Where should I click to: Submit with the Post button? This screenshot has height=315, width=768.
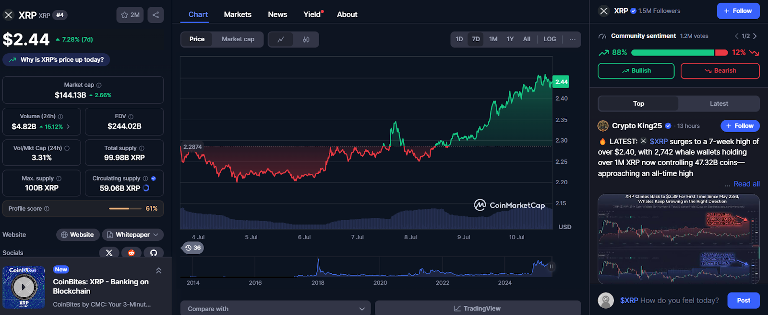(744, 301)
